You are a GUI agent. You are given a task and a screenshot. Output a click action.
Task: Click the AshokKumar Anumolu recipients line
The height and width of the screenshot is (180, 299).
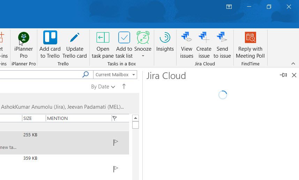tap(62, 107)
